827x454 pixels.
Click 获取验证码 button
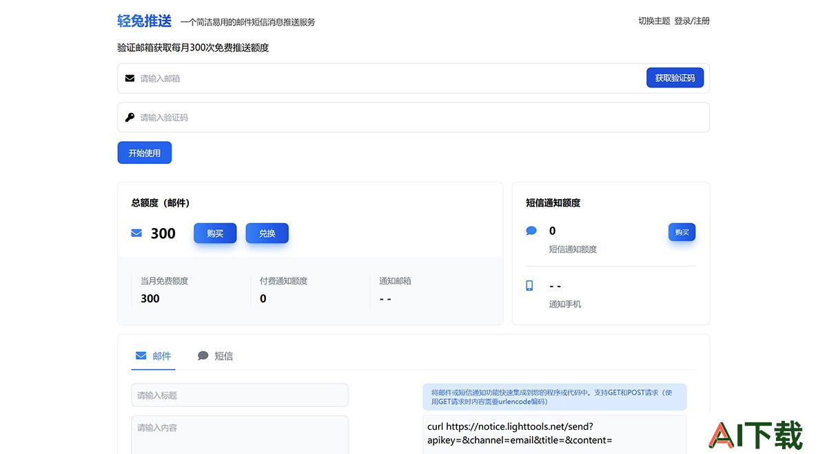[x=675, y=78]
